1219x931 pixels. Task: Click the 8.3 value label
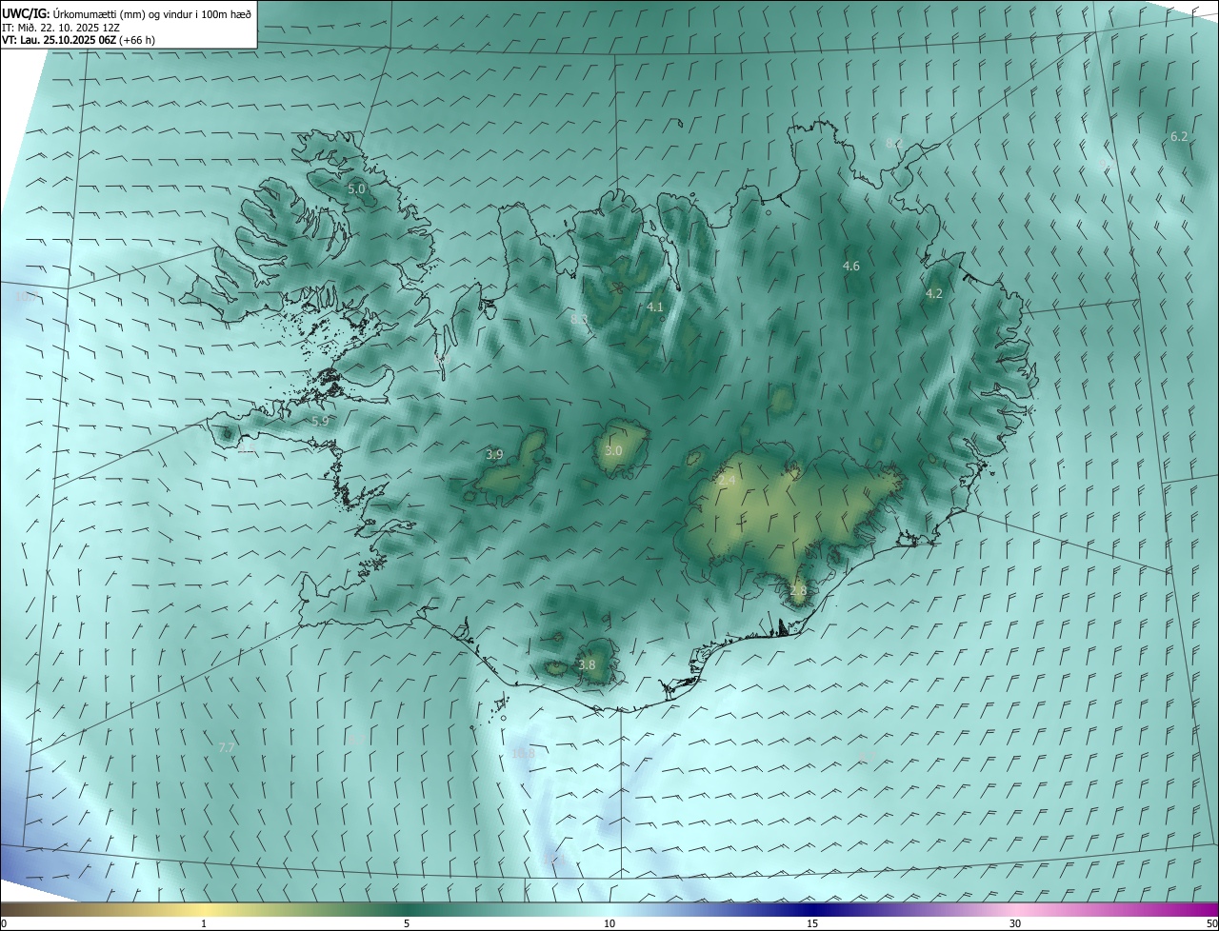579,320
